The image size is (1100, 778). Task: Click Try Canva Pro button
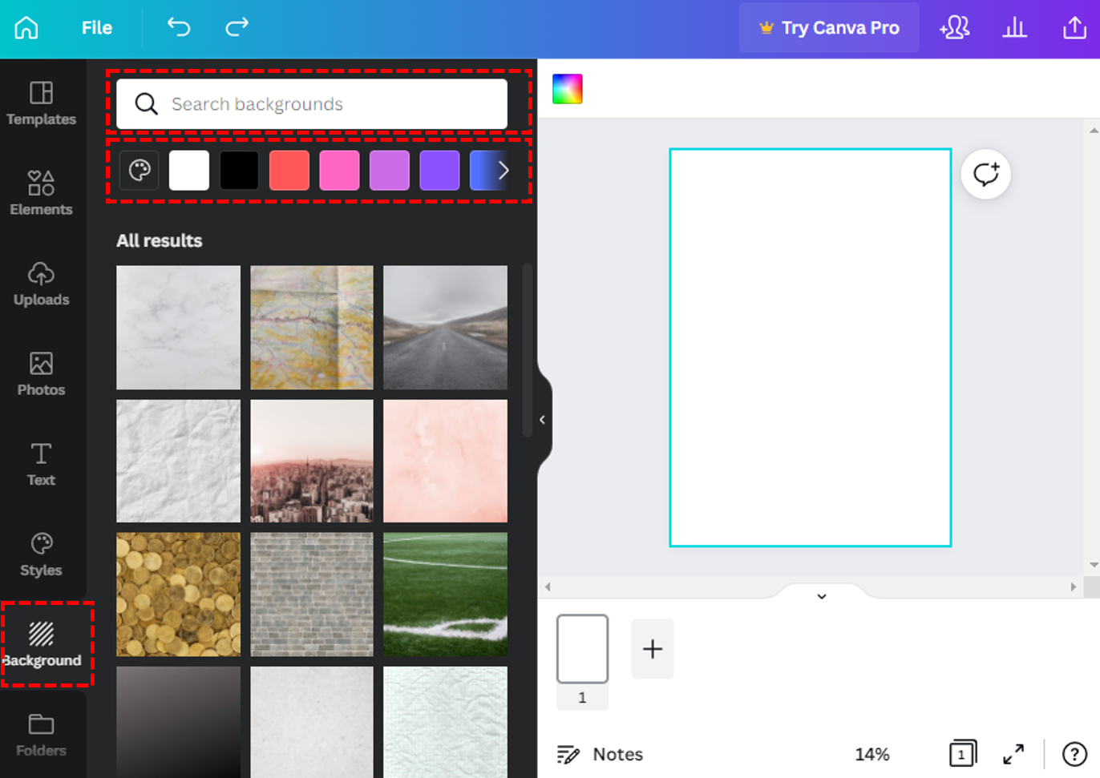point(829,28)
